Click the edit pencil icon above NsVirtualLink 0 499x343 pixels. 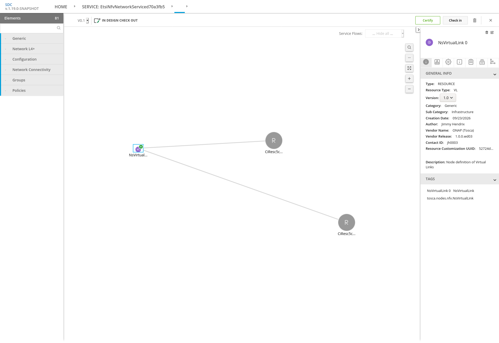(492, 33)
